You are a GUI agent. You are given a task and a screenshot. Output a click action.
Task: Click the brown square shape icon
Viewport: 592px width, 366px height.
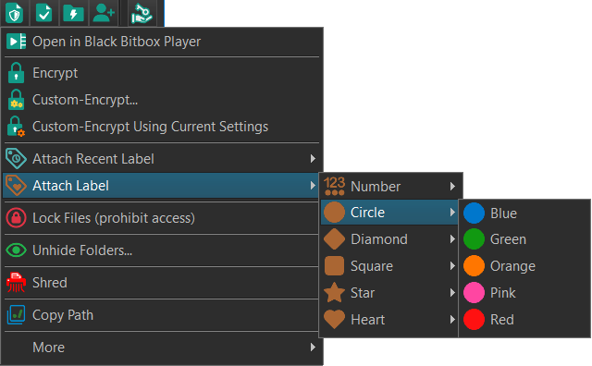point(334,265)
